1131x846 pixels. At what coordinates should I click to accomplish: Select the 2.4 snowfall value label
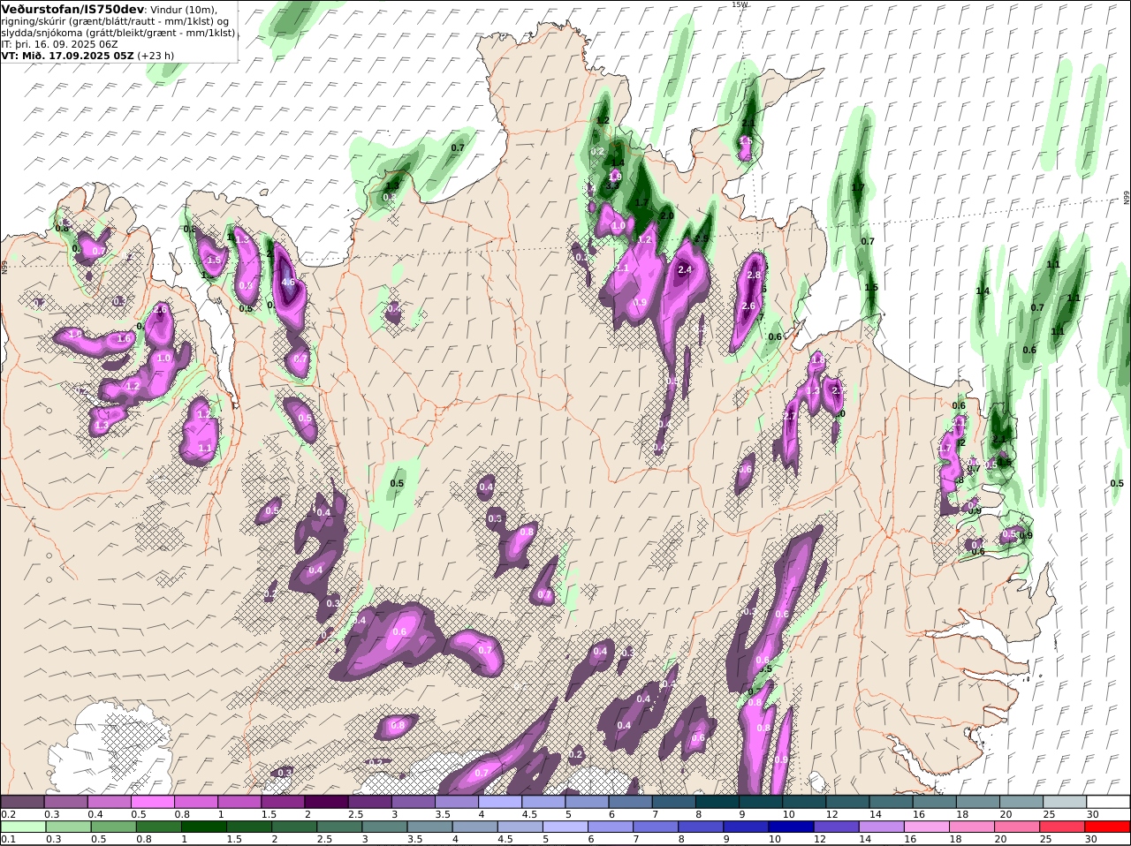tap(684, 270)
